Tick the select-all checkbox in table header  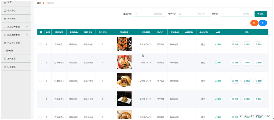41,32
